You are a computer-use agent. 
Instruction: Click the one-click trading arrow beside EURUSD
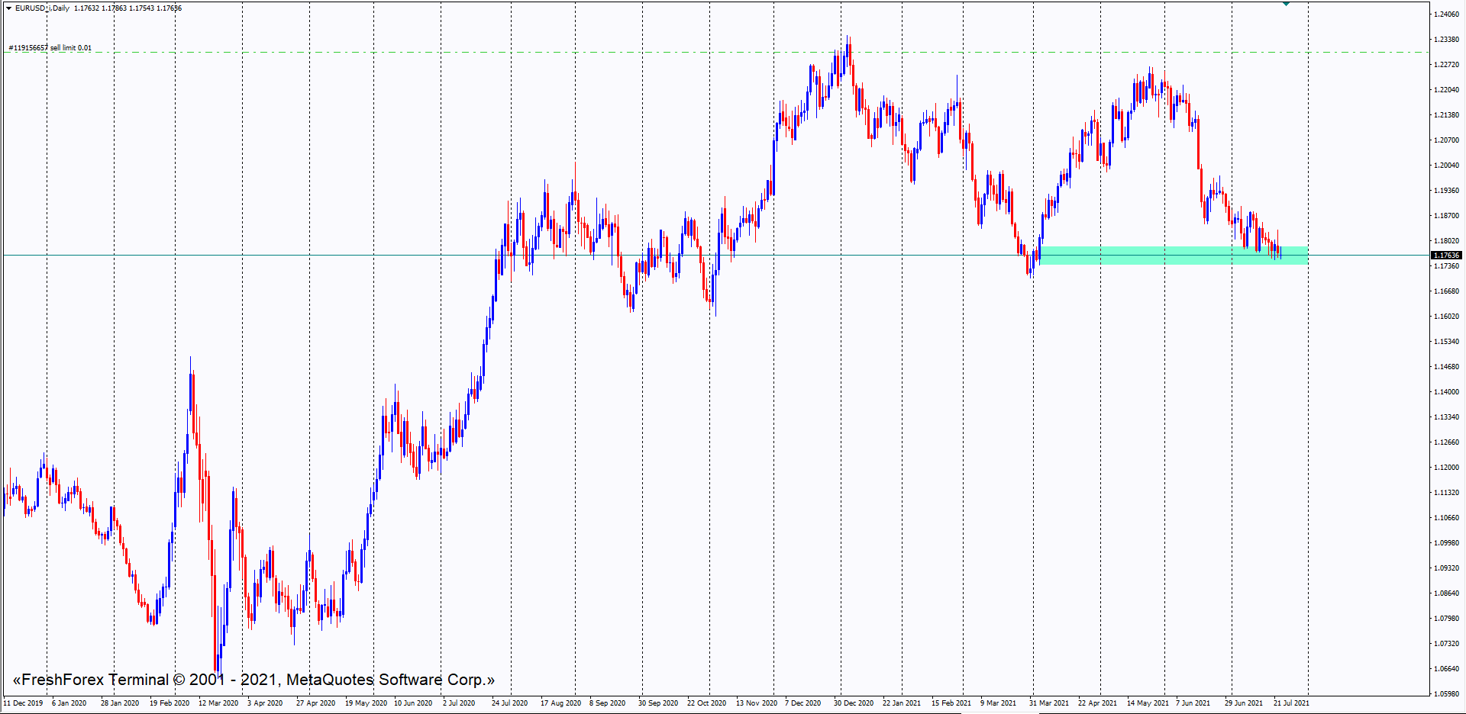pyautogui.click(x=9, y=8)
